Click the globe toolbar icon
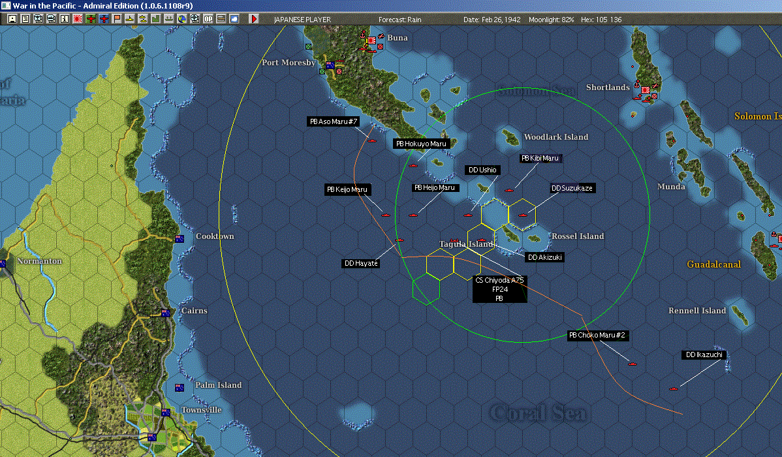This screenshot has width=782, height=457. click(x=182, y=19)
